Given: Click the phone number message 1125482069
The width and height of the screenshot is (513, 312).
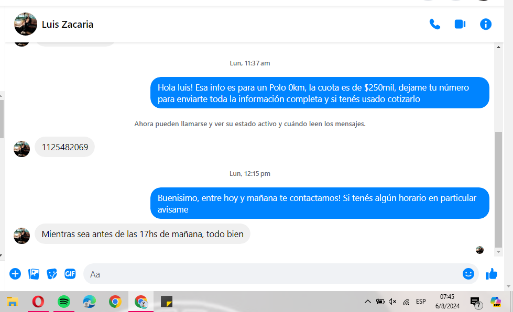Looking at the screenshot, I should pyautogui.click(x=65, y=147).
